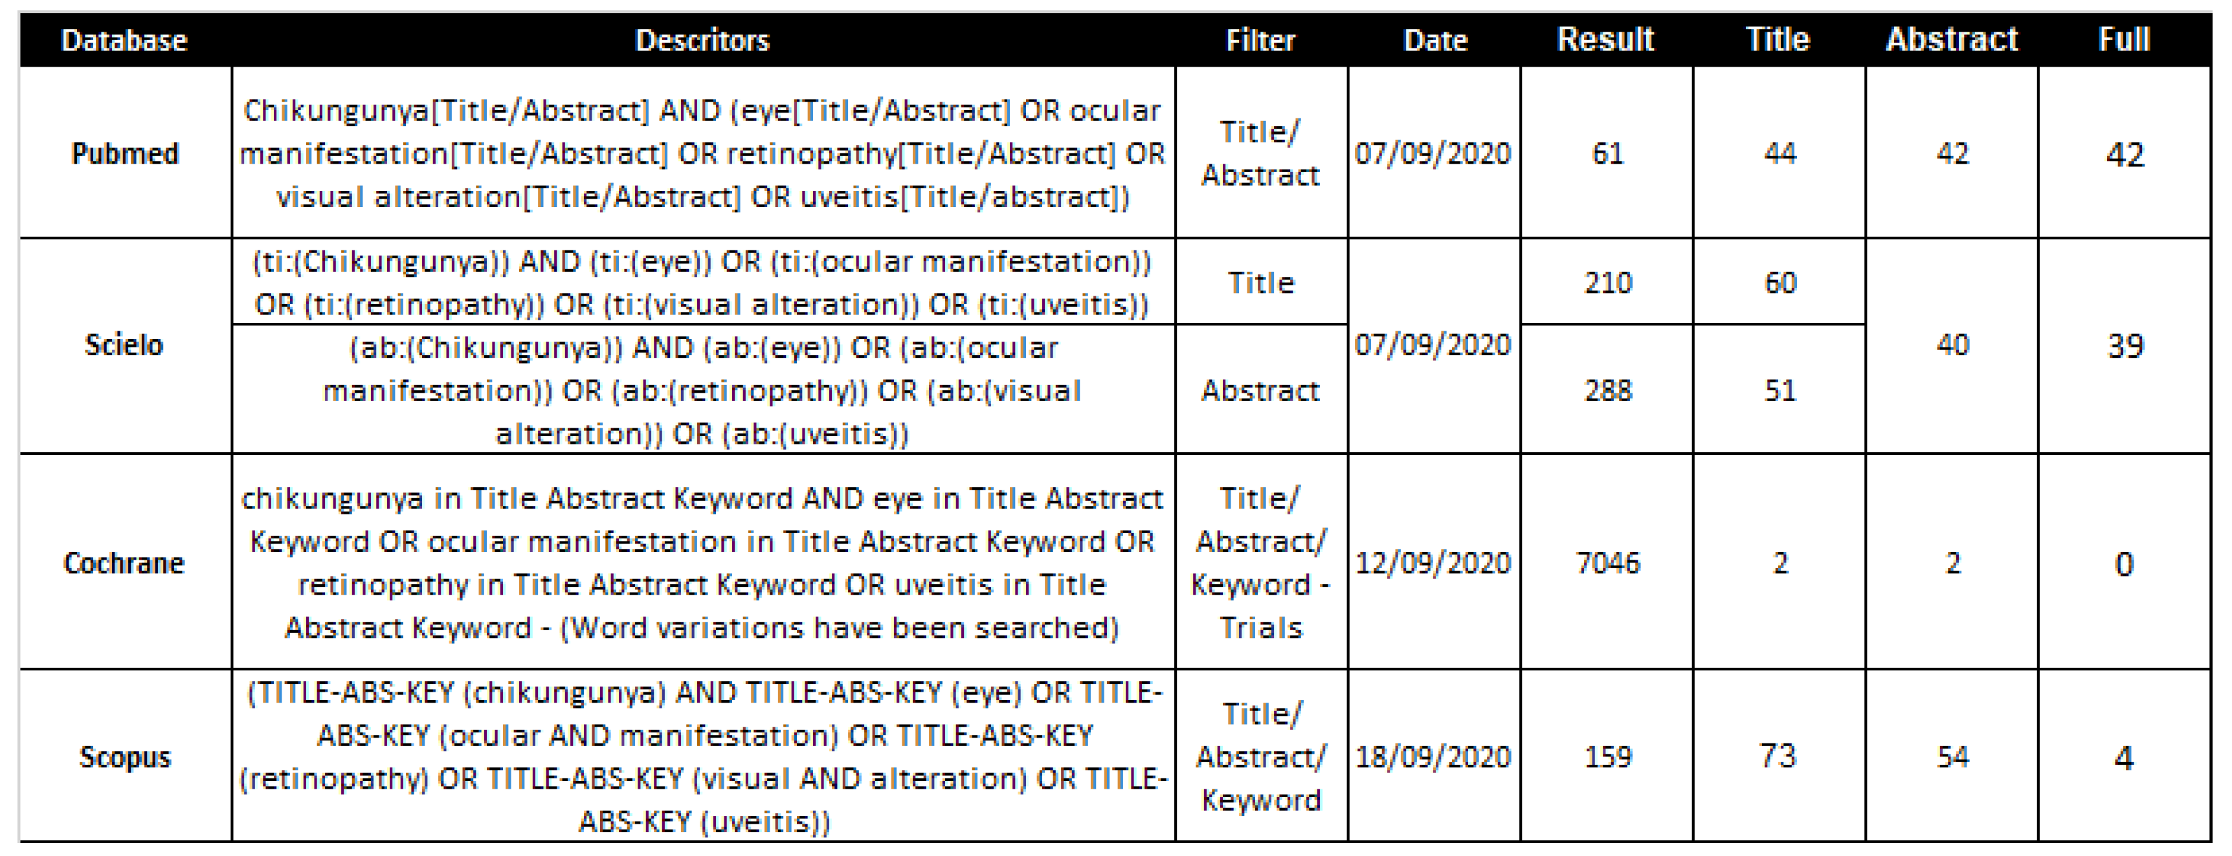Select the Scopus TITLE-ABS-KEY query cell
The width and height of the screenshot is (2232, 856).
tap(704, 756)
